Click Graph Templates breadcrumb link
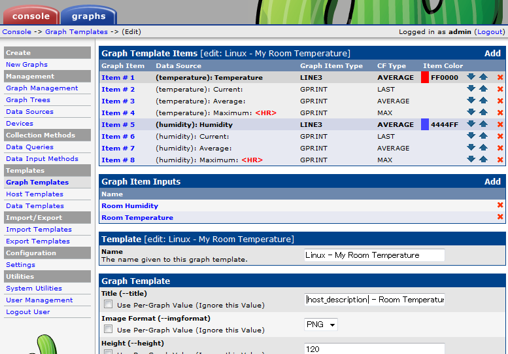The height and width of the screenshot is (354, 508). click(x=76, y=32)
